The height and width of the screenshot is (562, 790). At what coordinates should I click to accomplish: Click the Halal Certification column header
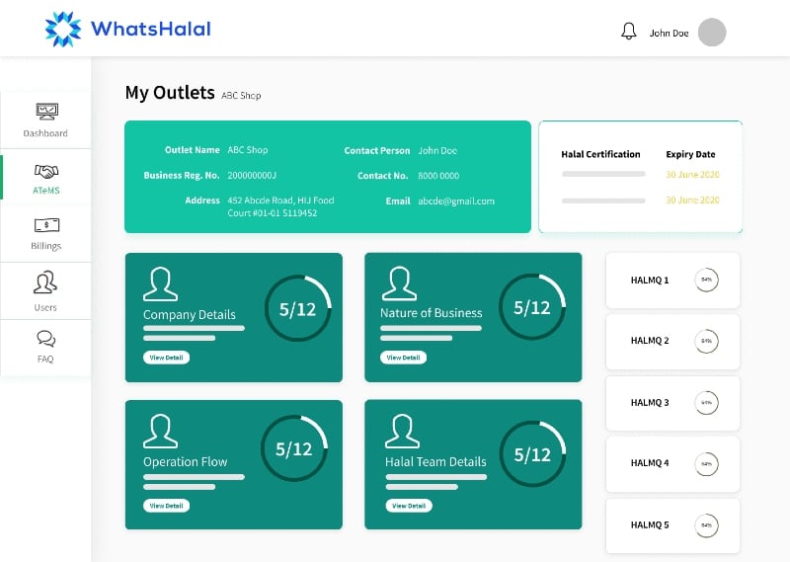pyautogui.click(x=600, y=154)
